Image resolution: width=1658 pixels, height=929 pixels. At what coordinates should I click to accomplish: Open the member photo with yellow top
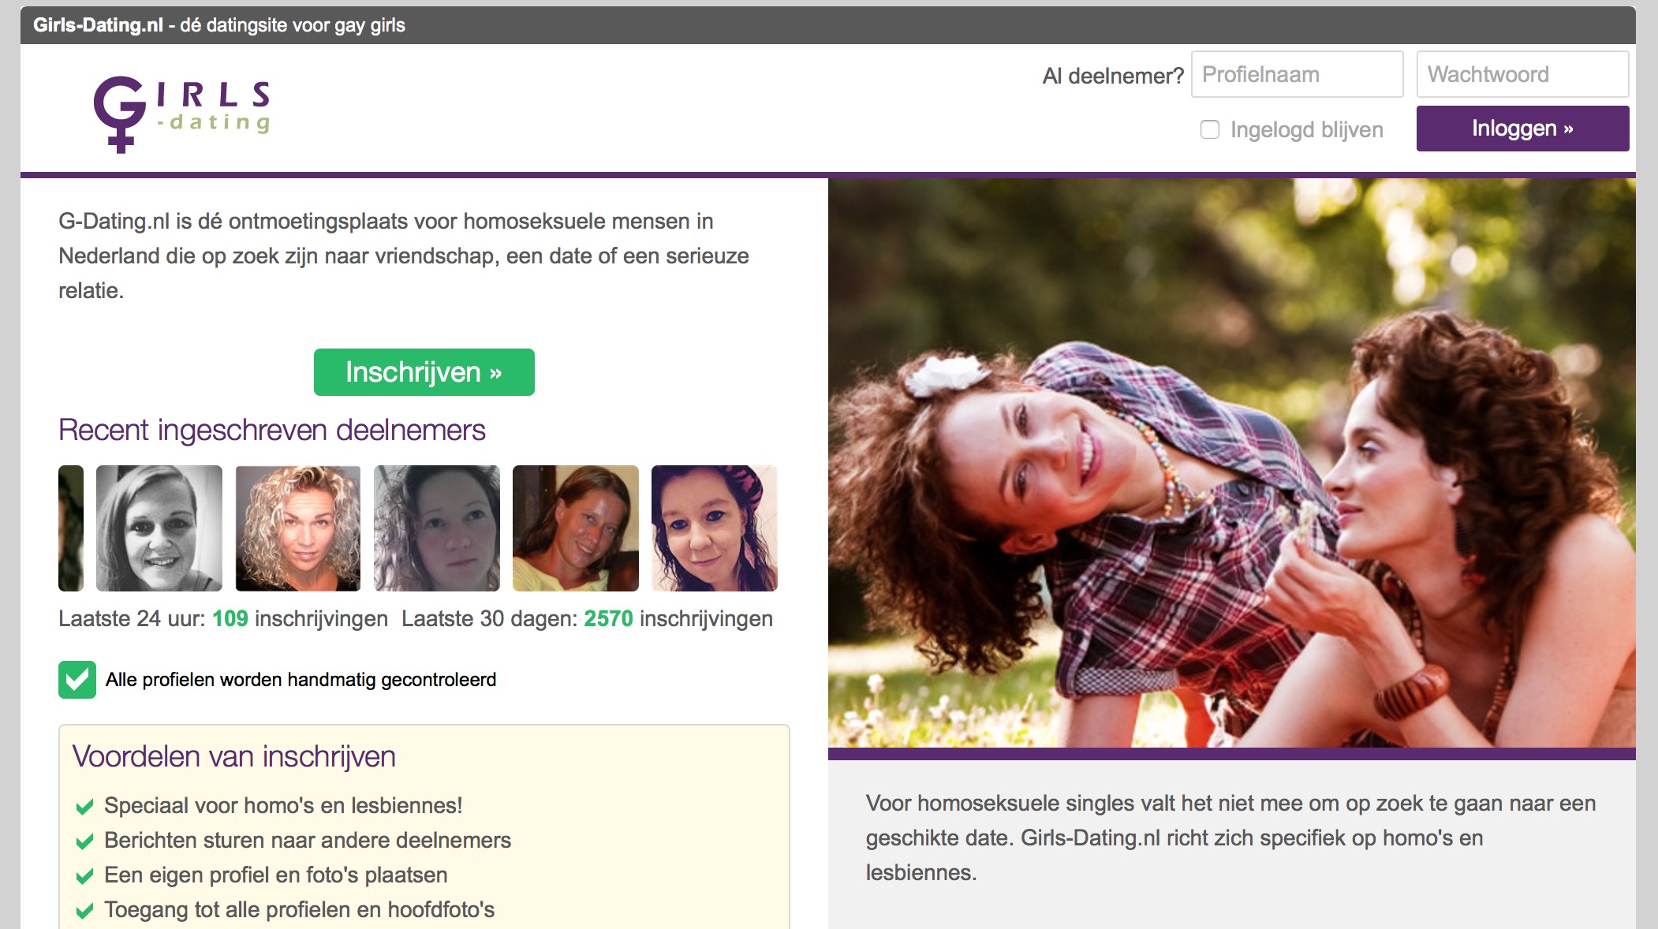[576, 528]
